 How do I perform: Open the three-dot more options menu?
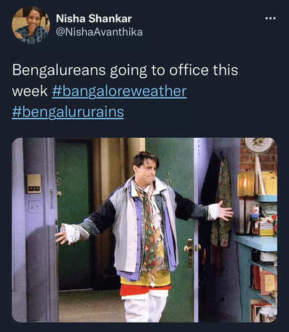(x=270, y=19)
